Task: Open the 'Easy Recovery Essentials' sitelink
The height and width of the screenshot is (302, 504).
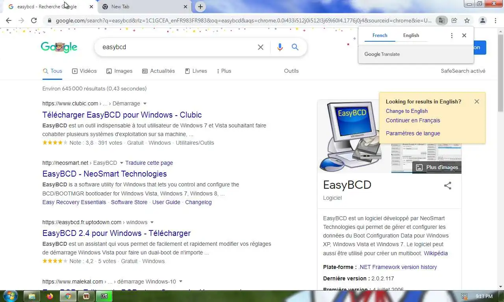Action: point(74,202)
